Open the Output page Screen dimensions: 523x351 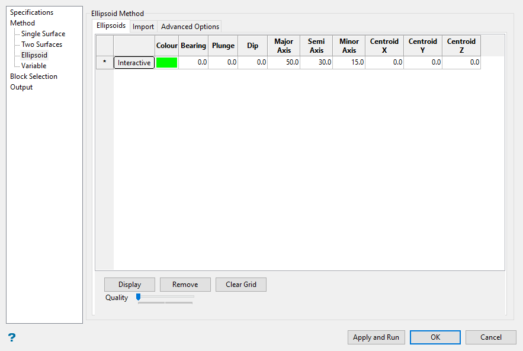point(21,87)
